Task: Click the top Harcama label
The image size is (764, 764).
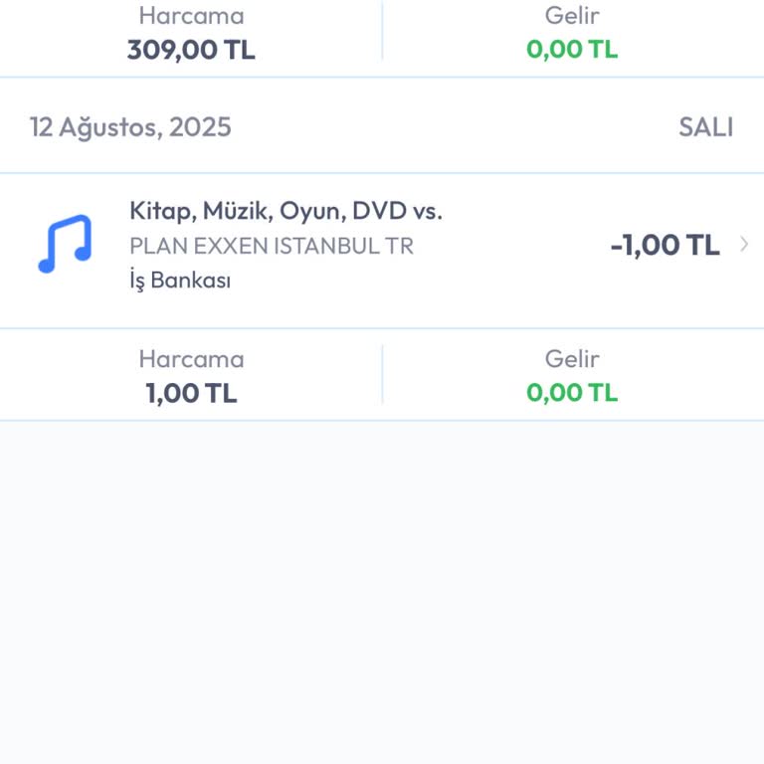Action: click(191, 16)
